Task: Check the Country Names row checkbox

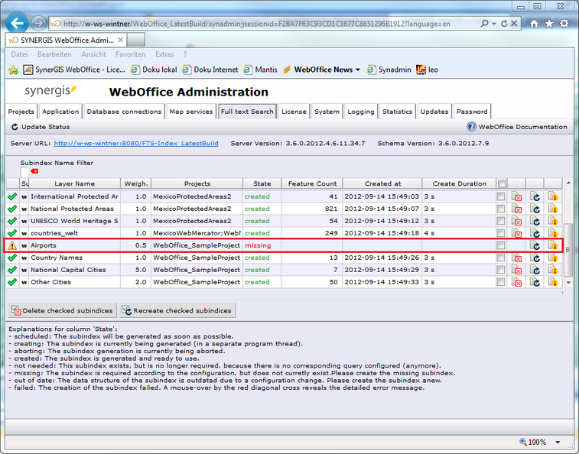Action: tap(501, 258)
